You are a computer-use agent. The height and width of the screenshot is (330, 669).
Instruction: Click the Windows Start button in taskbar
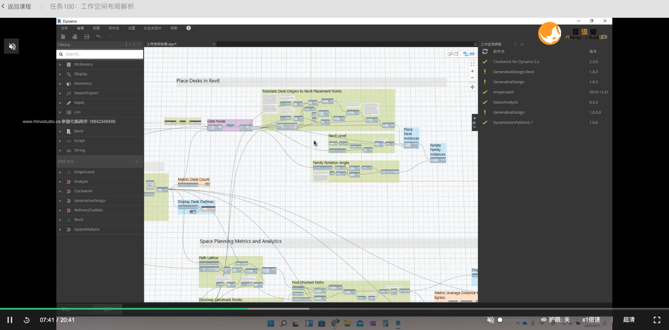[271, 323]
